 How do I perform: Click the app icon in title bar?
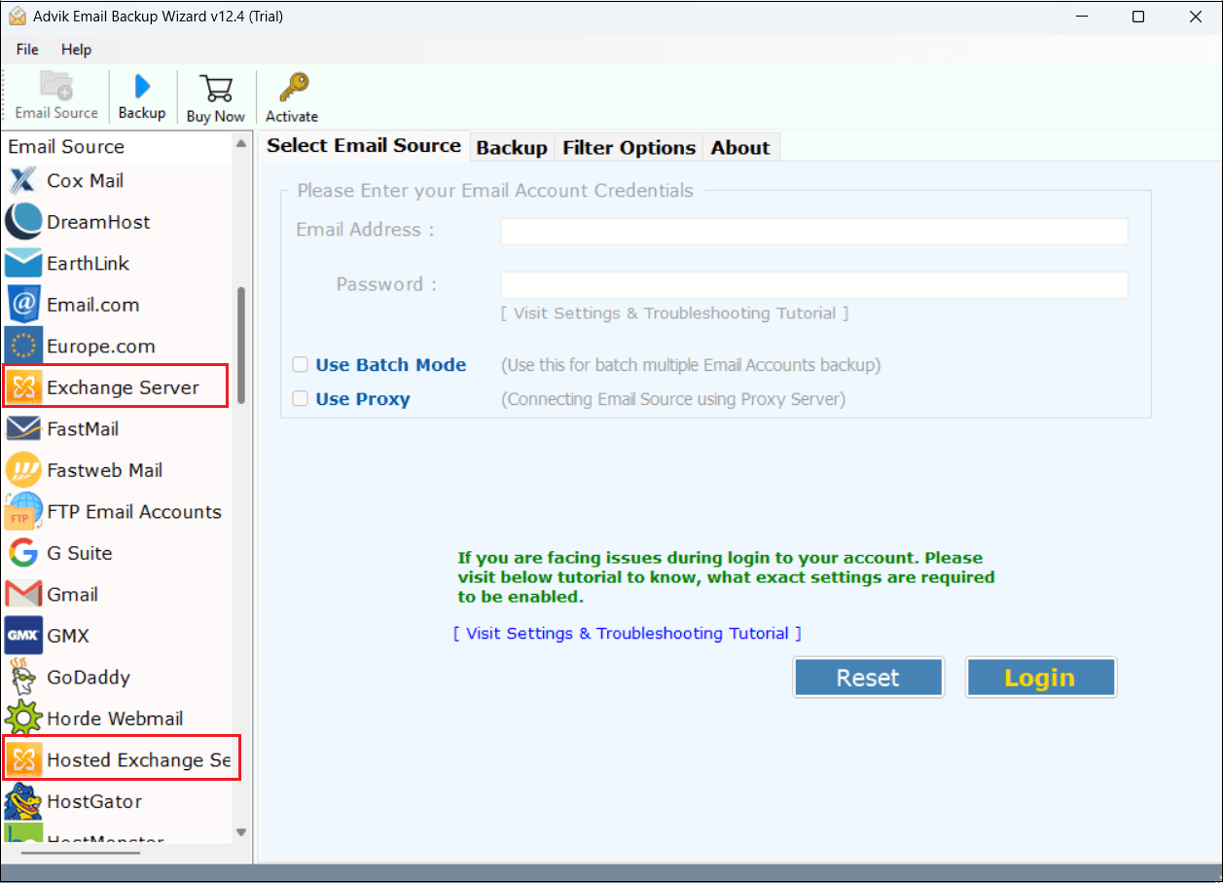(18, 17)
